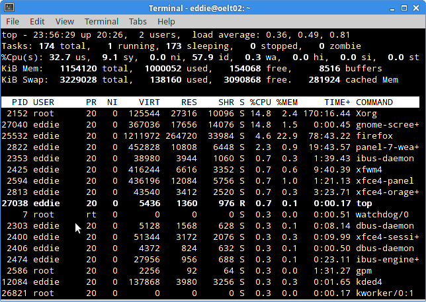Image resolution: width=426 pixels, height=302 pixels.
Task: Click the TIME+ column header
Action: pyautogui.click(x=337, y=102)
